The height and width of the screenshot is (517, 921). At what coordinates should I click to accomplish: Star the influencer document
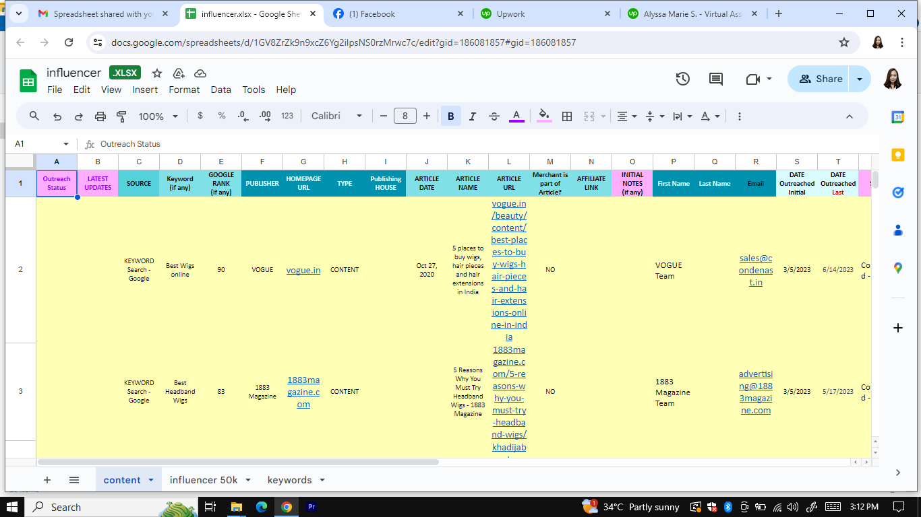(x=157, y=73)
